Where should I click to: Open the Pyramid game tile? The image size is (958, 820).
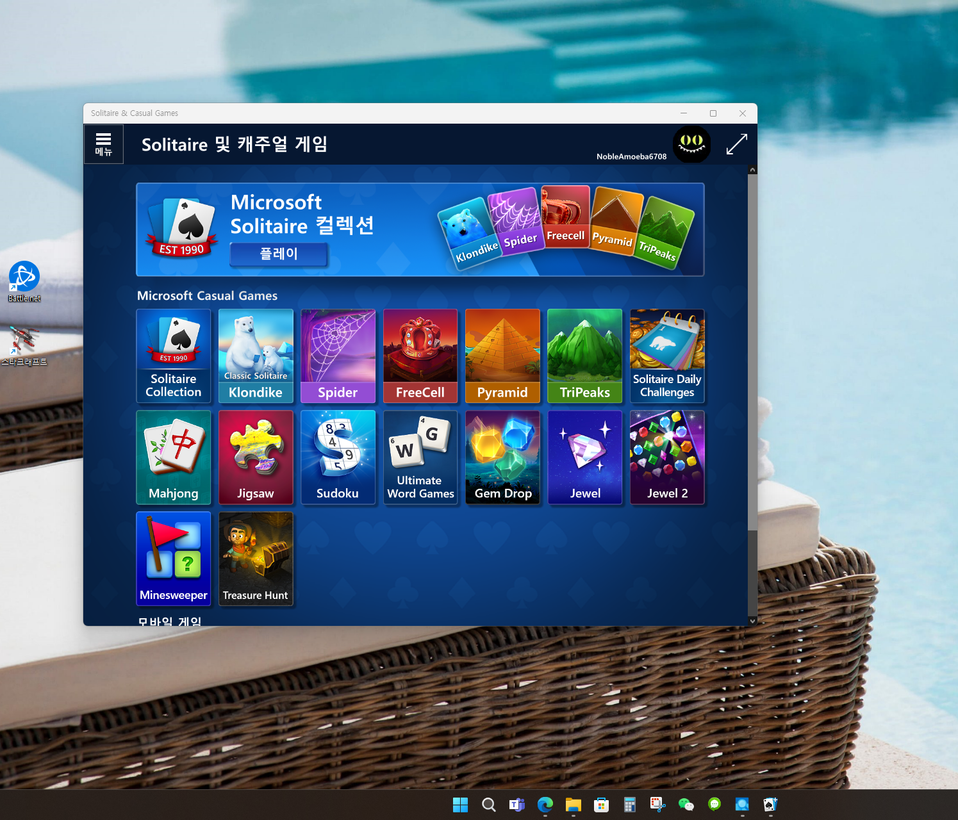502,356
